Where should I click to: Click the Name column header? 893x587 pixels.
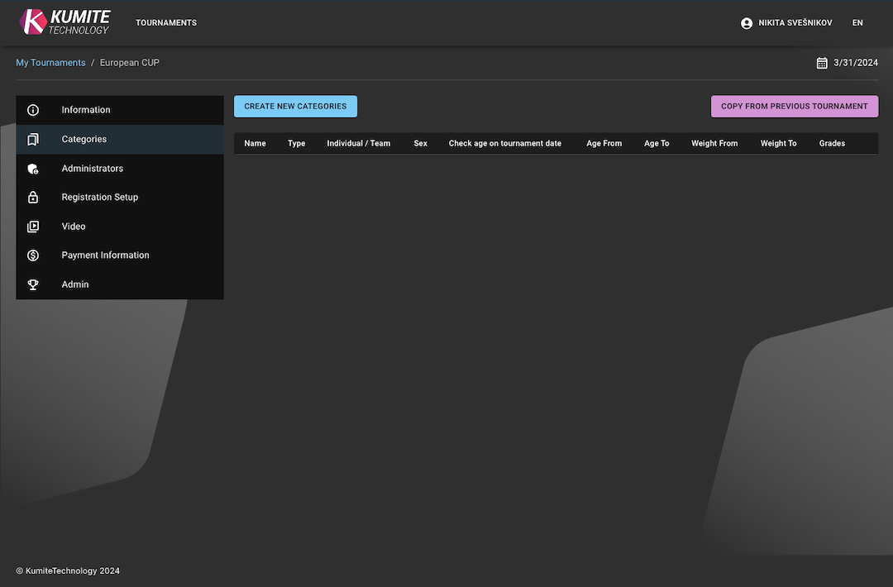(x=254, y=143)
